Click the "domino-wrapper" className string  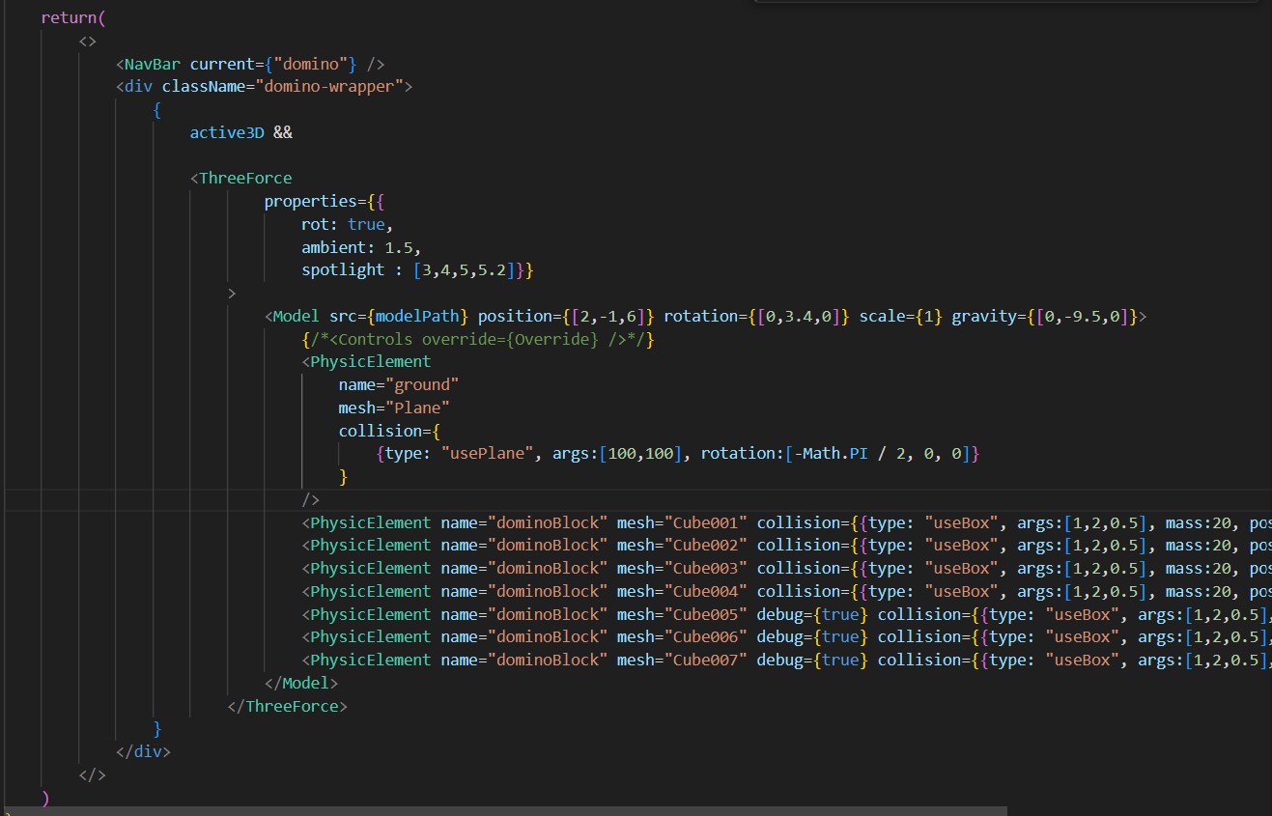[330, 87]
